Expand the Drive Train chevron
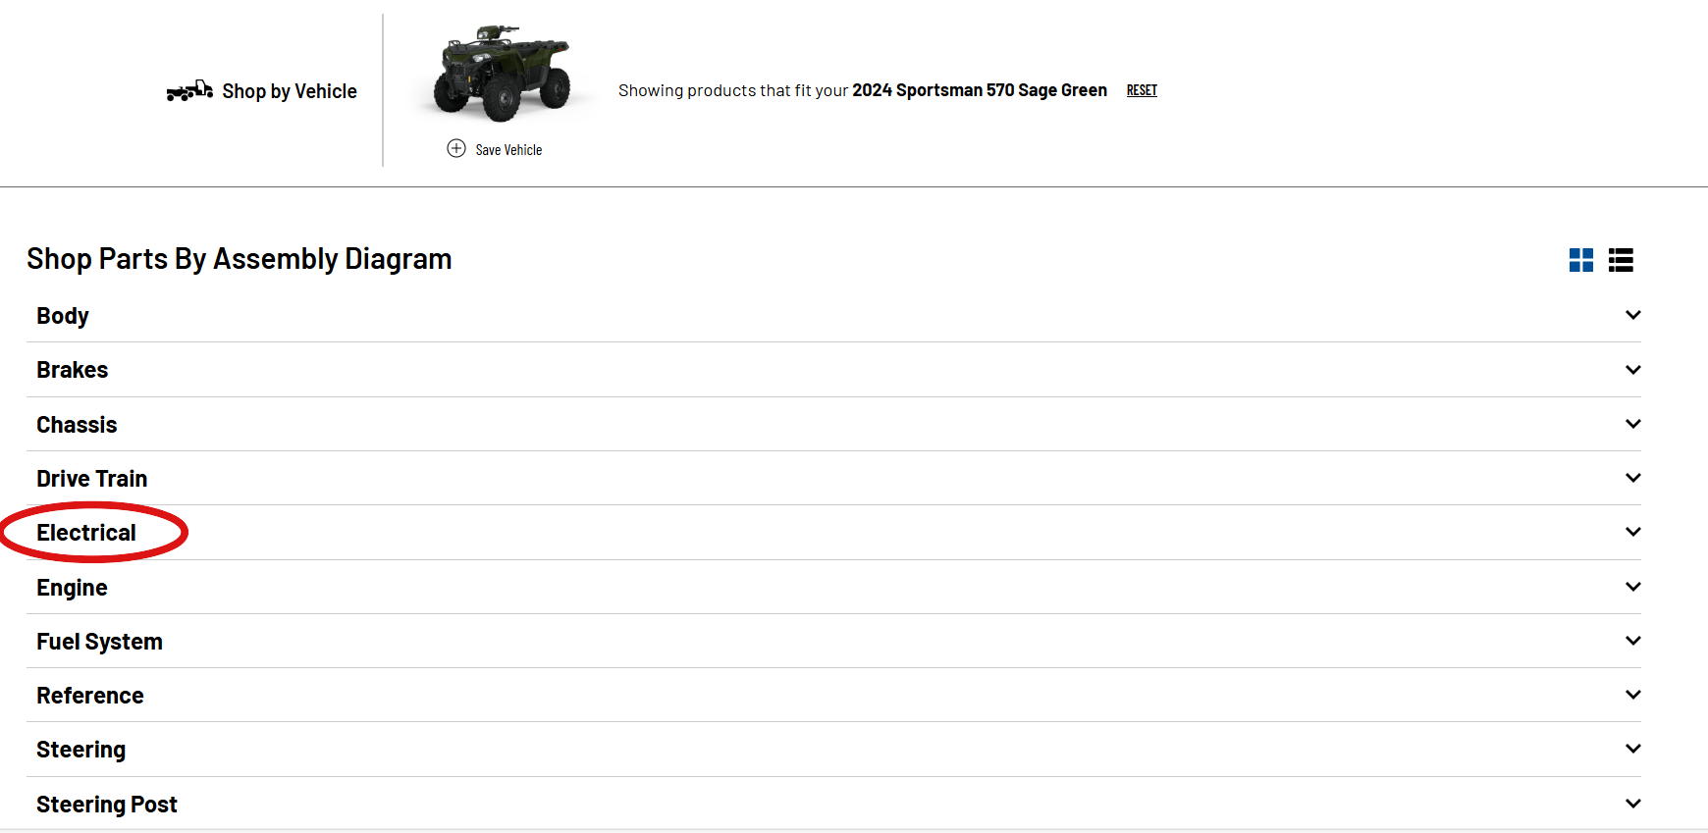1708x833 pixels. click(1632, 478)
